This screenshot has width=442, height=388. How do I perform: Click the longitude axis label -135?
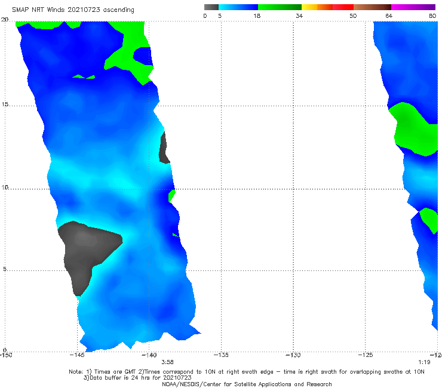coord(221,355)
